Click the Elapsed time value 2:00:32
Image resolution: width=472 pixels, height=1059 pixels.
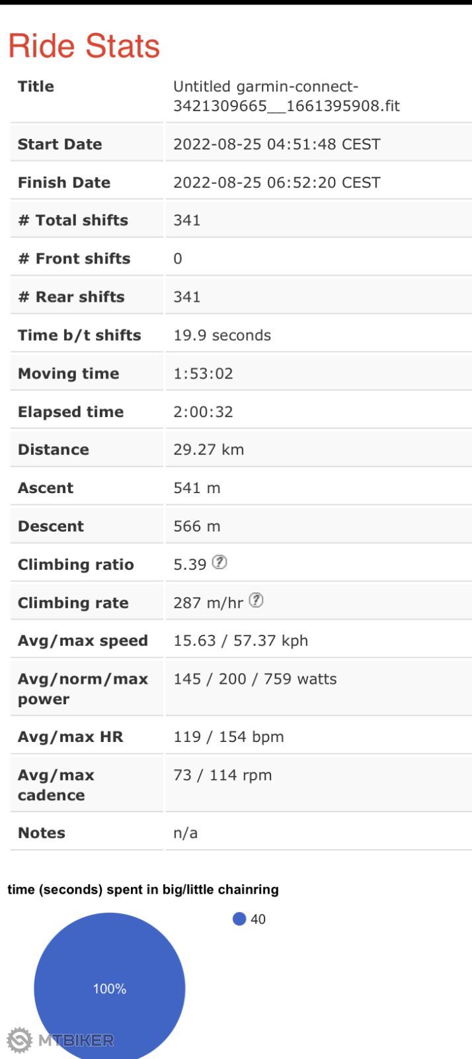point(203,412)
